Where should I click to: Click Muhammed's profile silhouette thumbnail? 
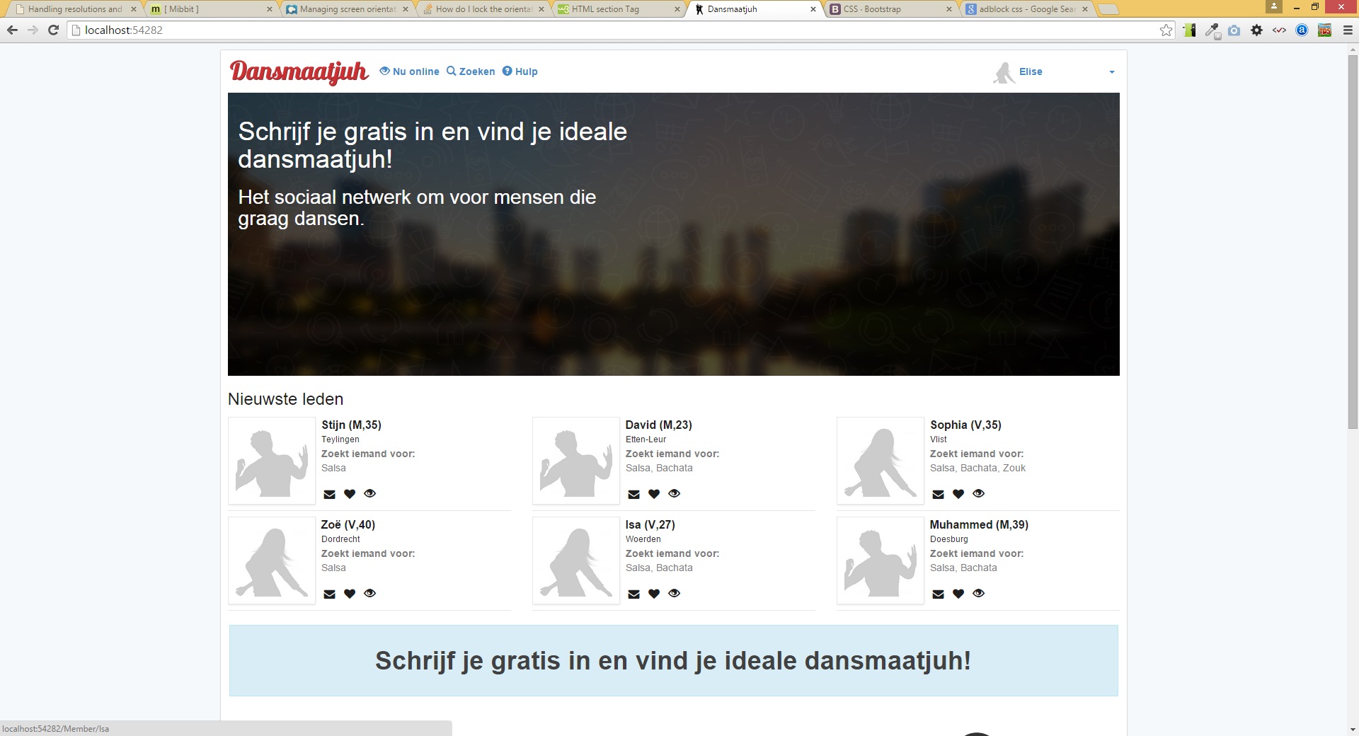[x=881, y=560]
